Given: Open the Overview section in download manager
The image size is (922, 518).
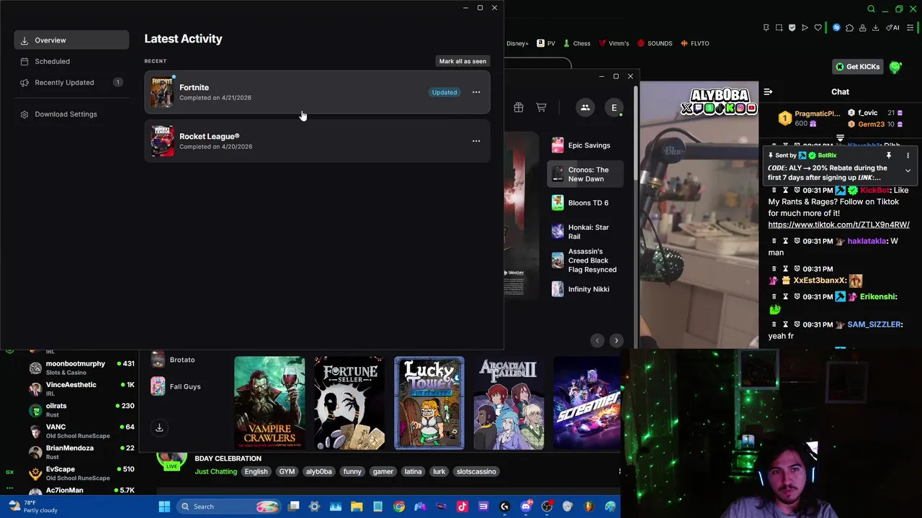Looking at the screenshot, I should [x=71, y=40].
